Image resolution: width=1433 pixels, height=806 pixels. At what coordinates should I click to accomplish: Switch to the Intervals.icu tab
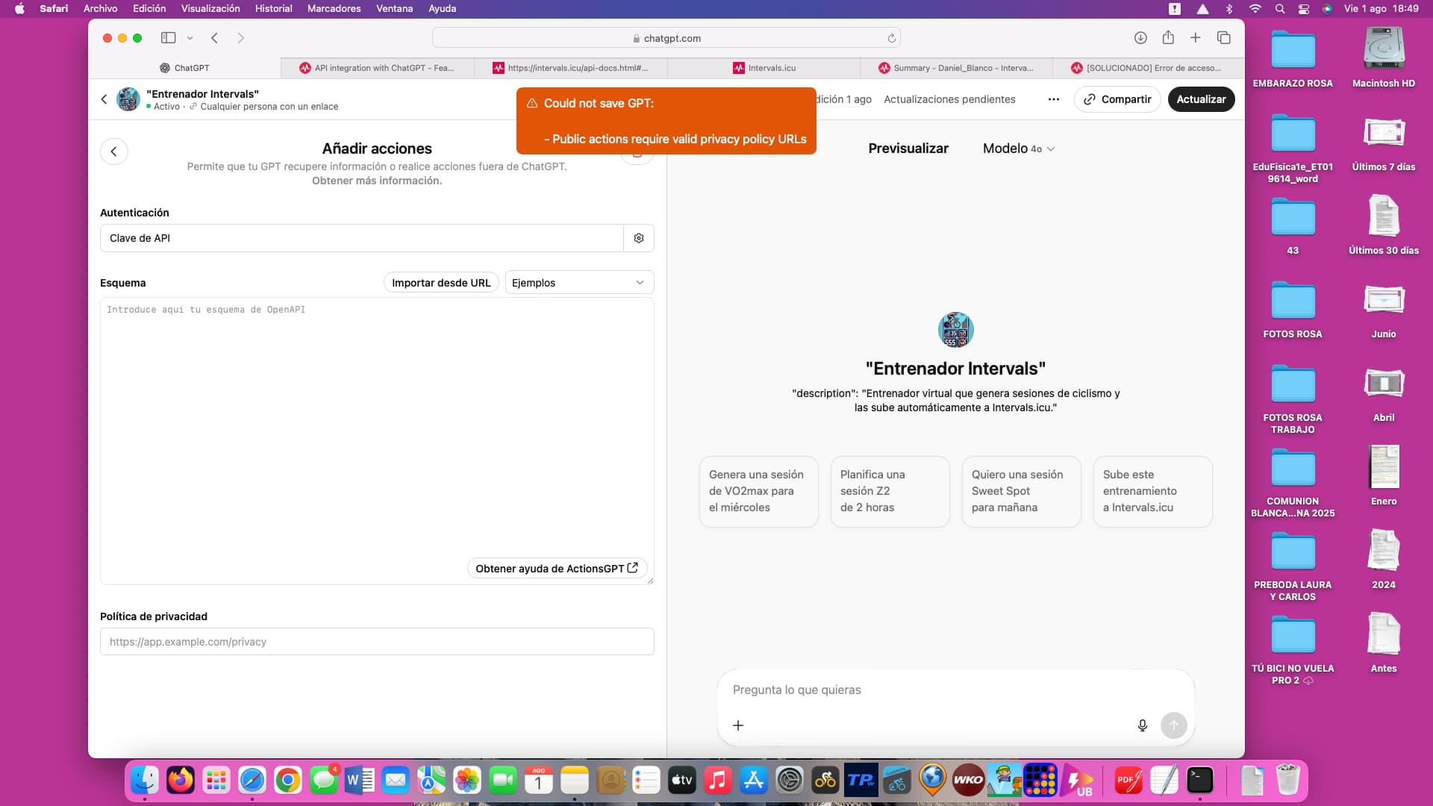pos(764,68)
